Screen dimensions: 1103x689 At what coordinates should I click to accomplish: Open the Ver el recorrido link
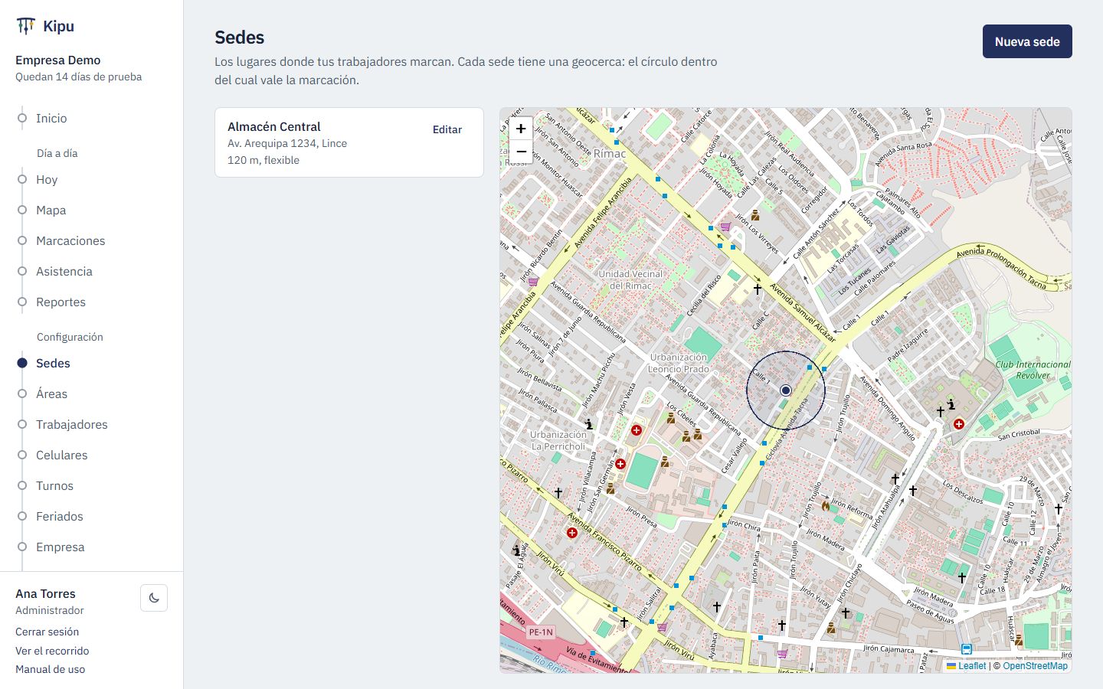52,651
